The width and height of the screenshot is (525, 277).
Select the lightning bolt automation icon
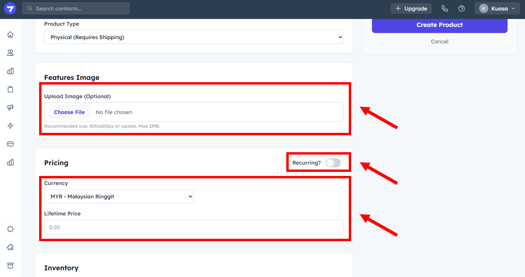point(10,126)
